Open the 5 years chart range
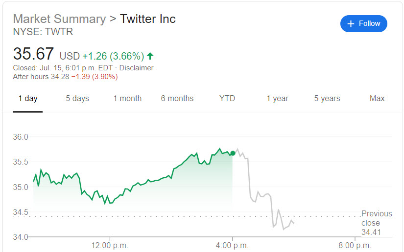Viewport: 404px width, 252px height. coord(327,99)
